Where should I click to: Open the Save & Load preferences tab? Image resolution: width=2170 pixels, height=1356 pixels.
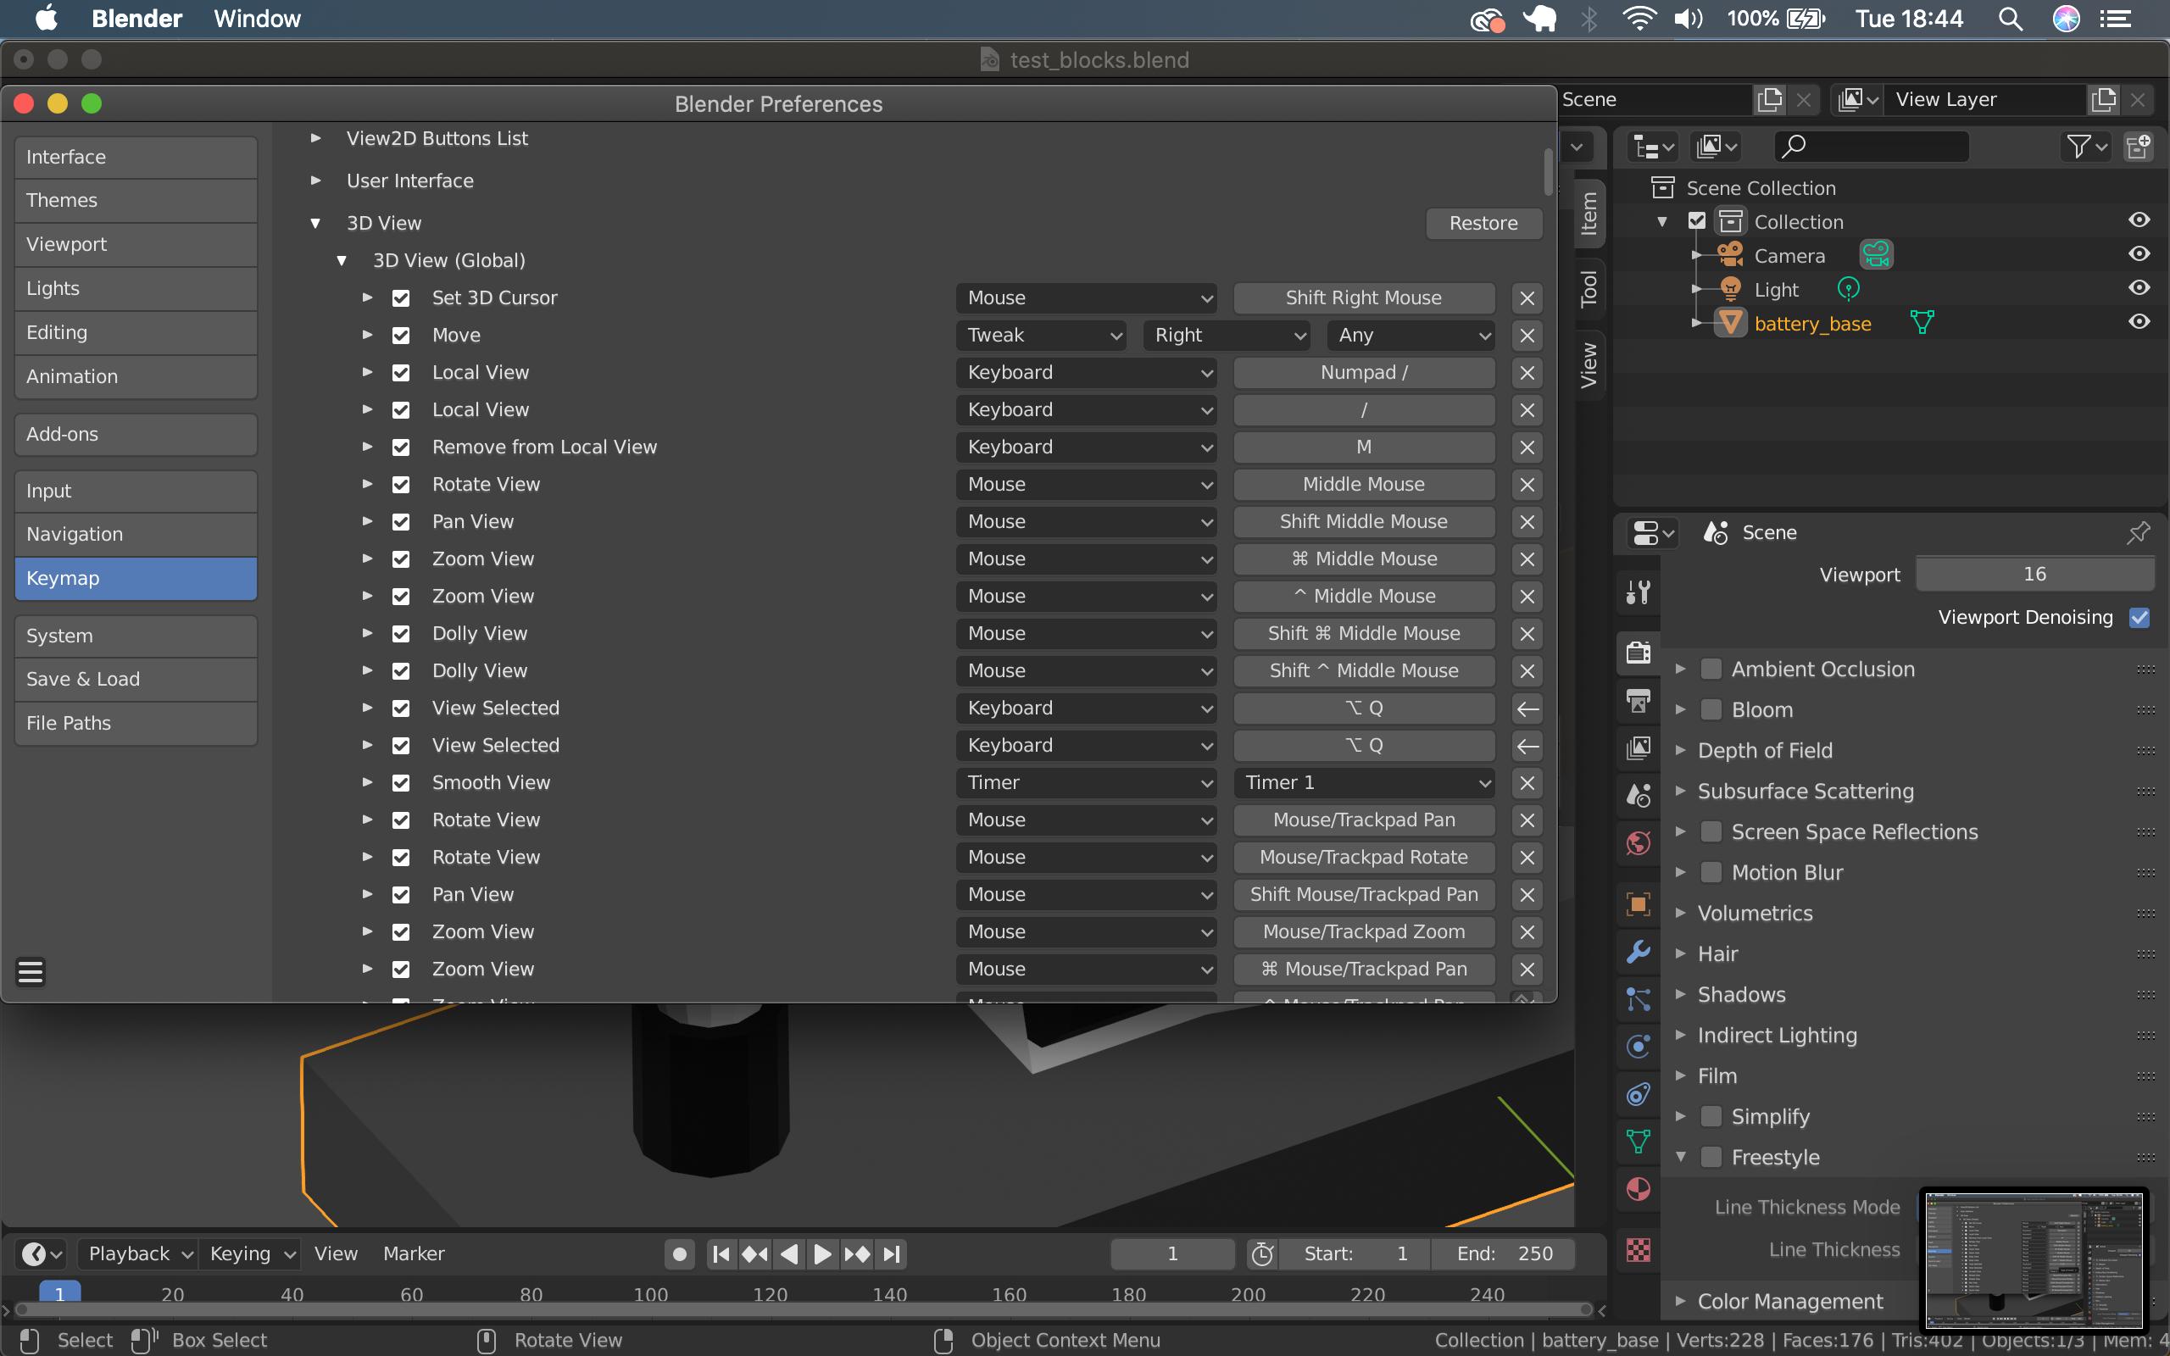[x=136, y=679]
